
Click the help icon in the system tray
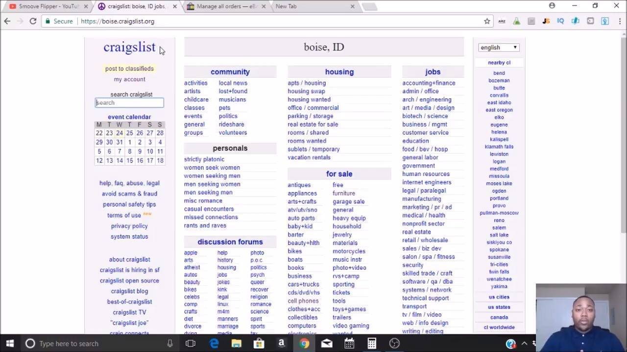point(511,344)
